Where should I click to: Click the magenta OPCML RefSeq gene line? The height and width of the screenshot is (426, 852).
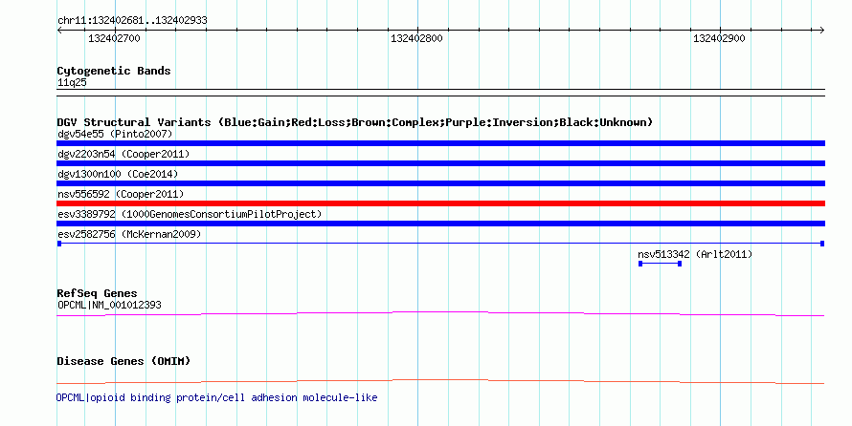(x=440, y=313)
